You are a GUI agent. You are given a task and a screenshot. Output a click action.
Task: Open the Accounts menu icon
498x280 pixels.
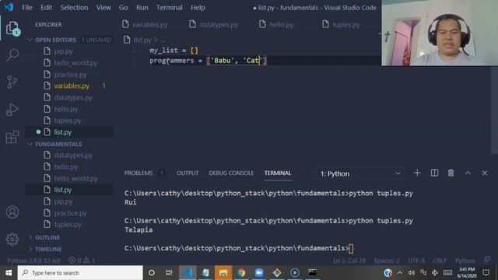[x=12, y=212]
